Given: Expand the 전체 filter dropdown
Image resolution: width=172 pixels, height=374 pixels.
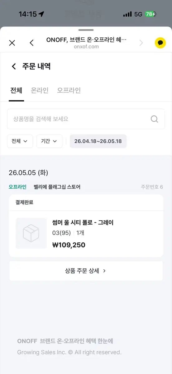Looking at the screenshot, I should coord(20,141).
